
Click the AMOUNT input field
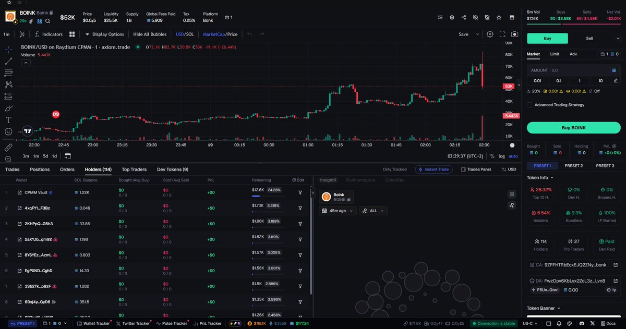click(573, 70)
